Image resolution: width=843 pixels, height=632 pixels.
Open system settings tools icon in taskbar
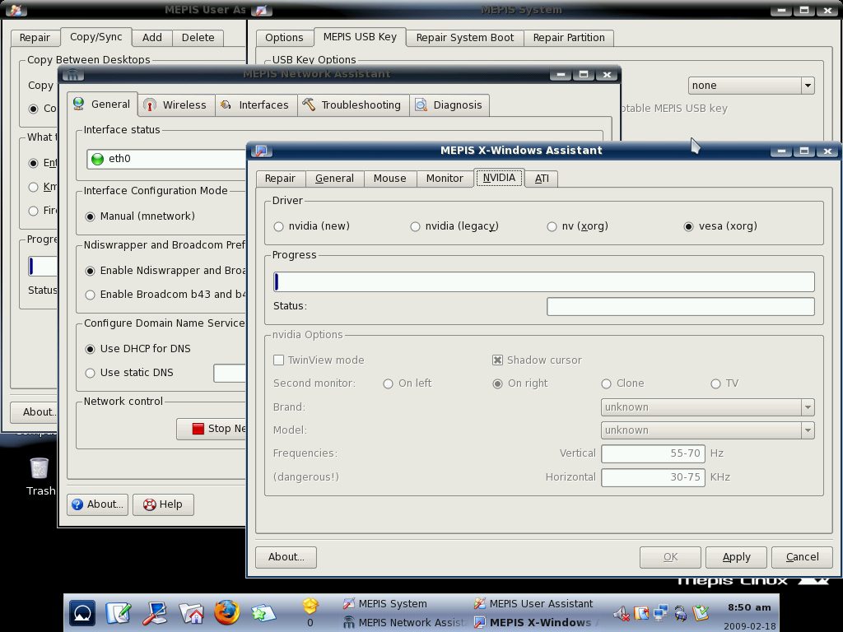pos(155,613)
